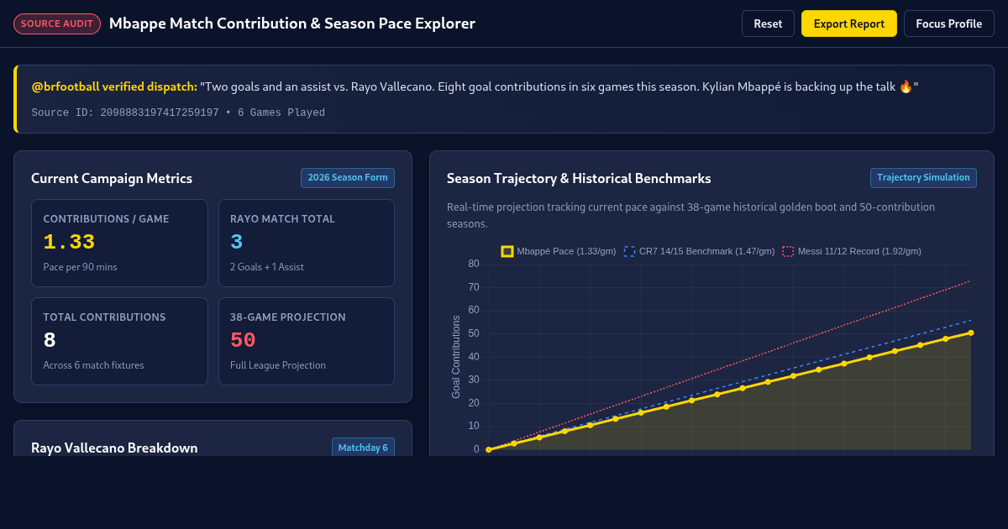Click the last yellow data point on Mbappé line
Image resolution: width=1008 pixels, height=529 pixels.
[971, 333]
